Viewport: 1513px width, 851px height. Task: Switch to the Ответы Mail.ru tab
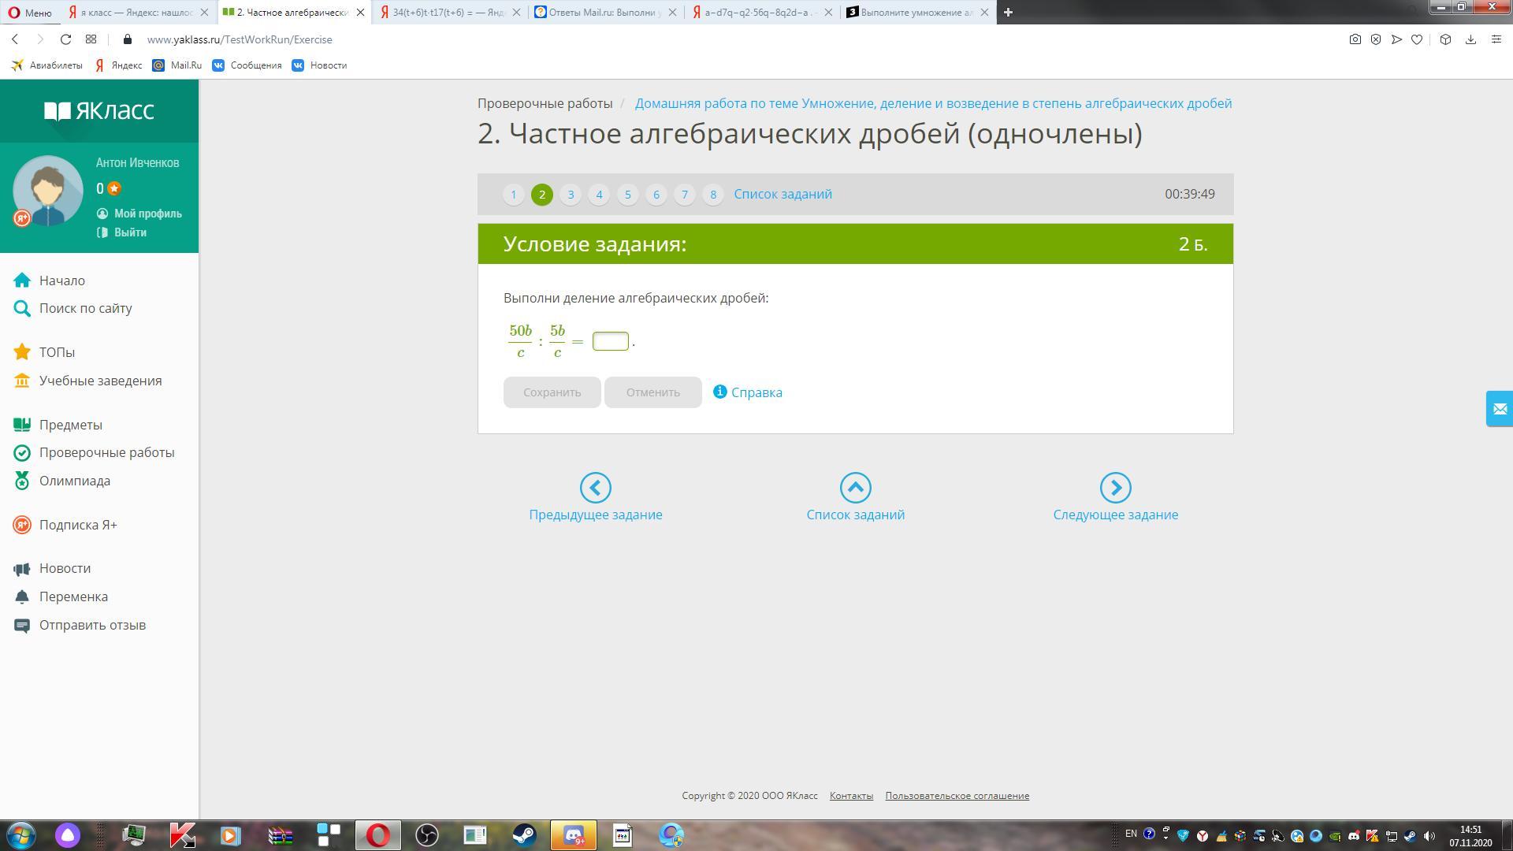pos(603,12)
